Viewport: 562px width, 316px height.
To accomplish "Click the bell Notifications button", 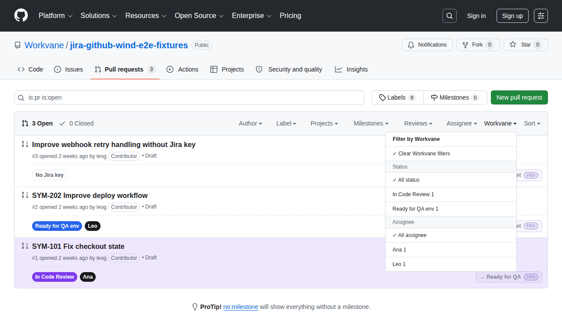I will [427, 45].
